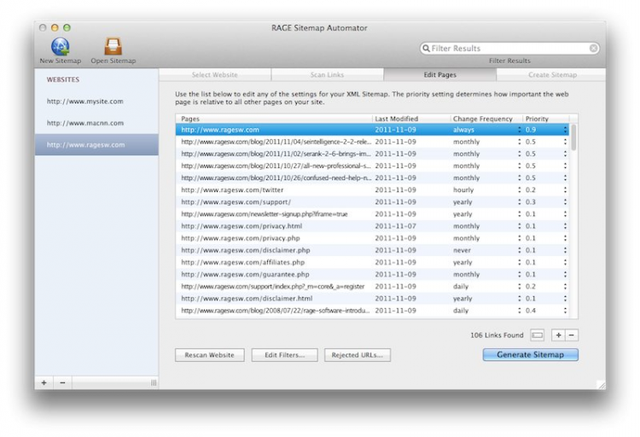Select the http://www.ragesw.com/privacy.html page row

pyautogui.click(x=372, y=226)
